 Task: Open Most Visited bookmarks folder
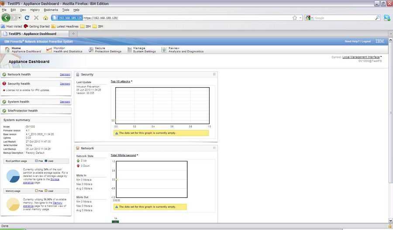click(11, 26)
